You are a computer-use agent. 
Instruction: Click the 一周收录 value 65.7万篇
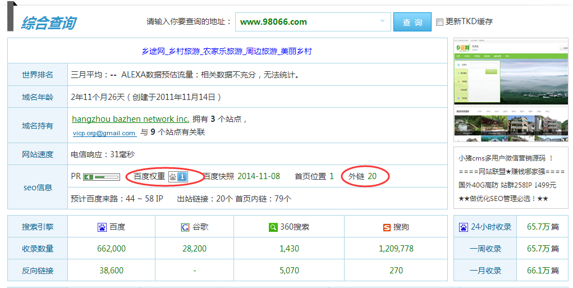pos(543,249)
